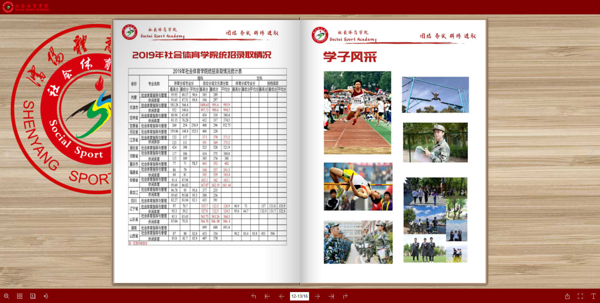The width and height of the screenshot is (600, 303).
Task: Click the zoom in magnifier icon
Action: click(6, 296)
